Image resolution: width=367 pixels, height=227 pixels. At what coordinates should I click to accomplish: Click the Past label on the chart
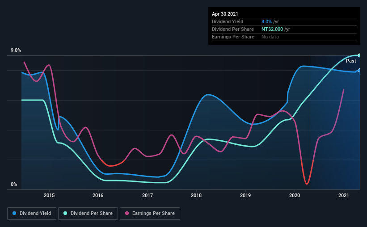[351, 61]
